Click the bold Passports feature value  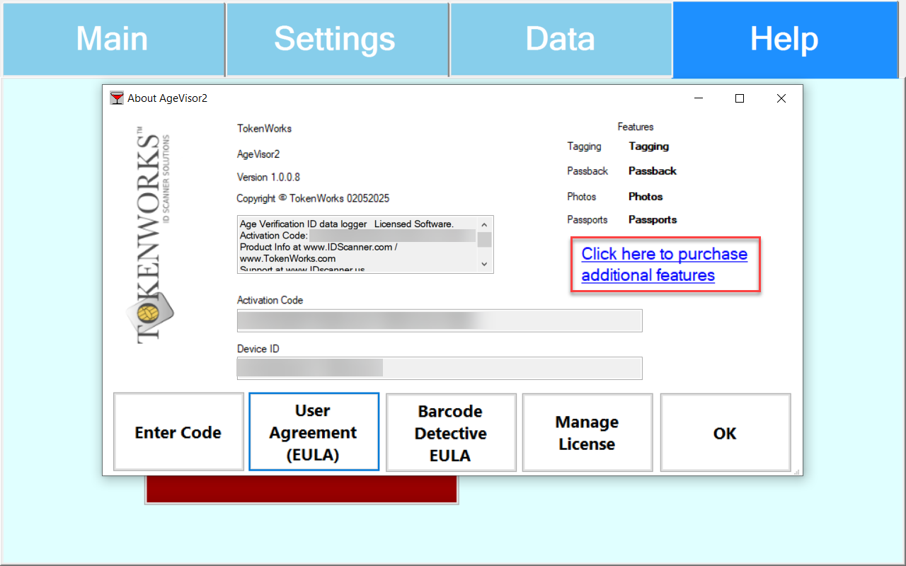(x=653, y=220)
